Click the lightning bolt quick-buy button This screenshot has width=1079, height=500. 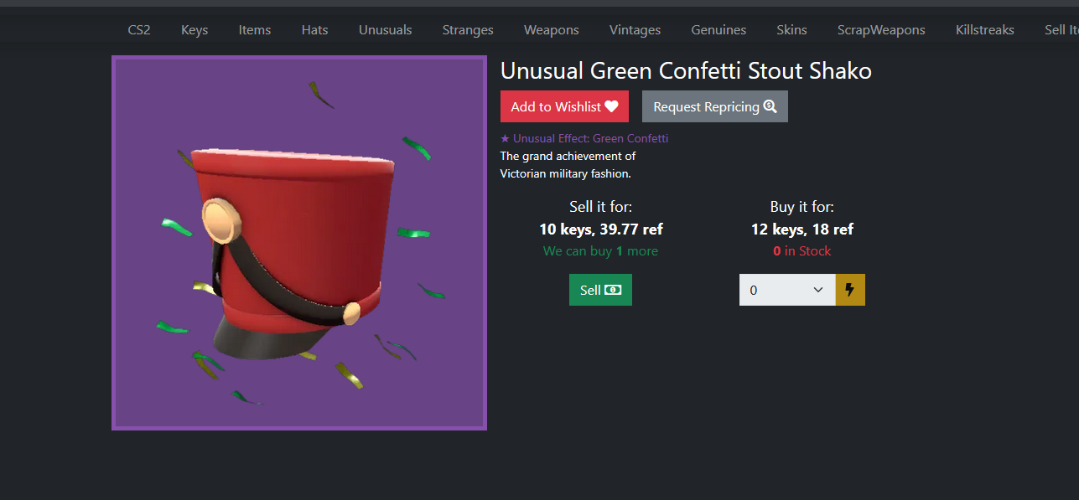pos(850,290)
